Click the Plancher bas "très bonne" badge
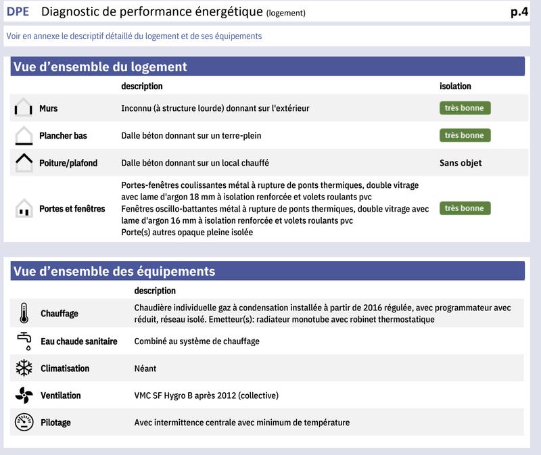The image size is (541, 455). (465, 135)
